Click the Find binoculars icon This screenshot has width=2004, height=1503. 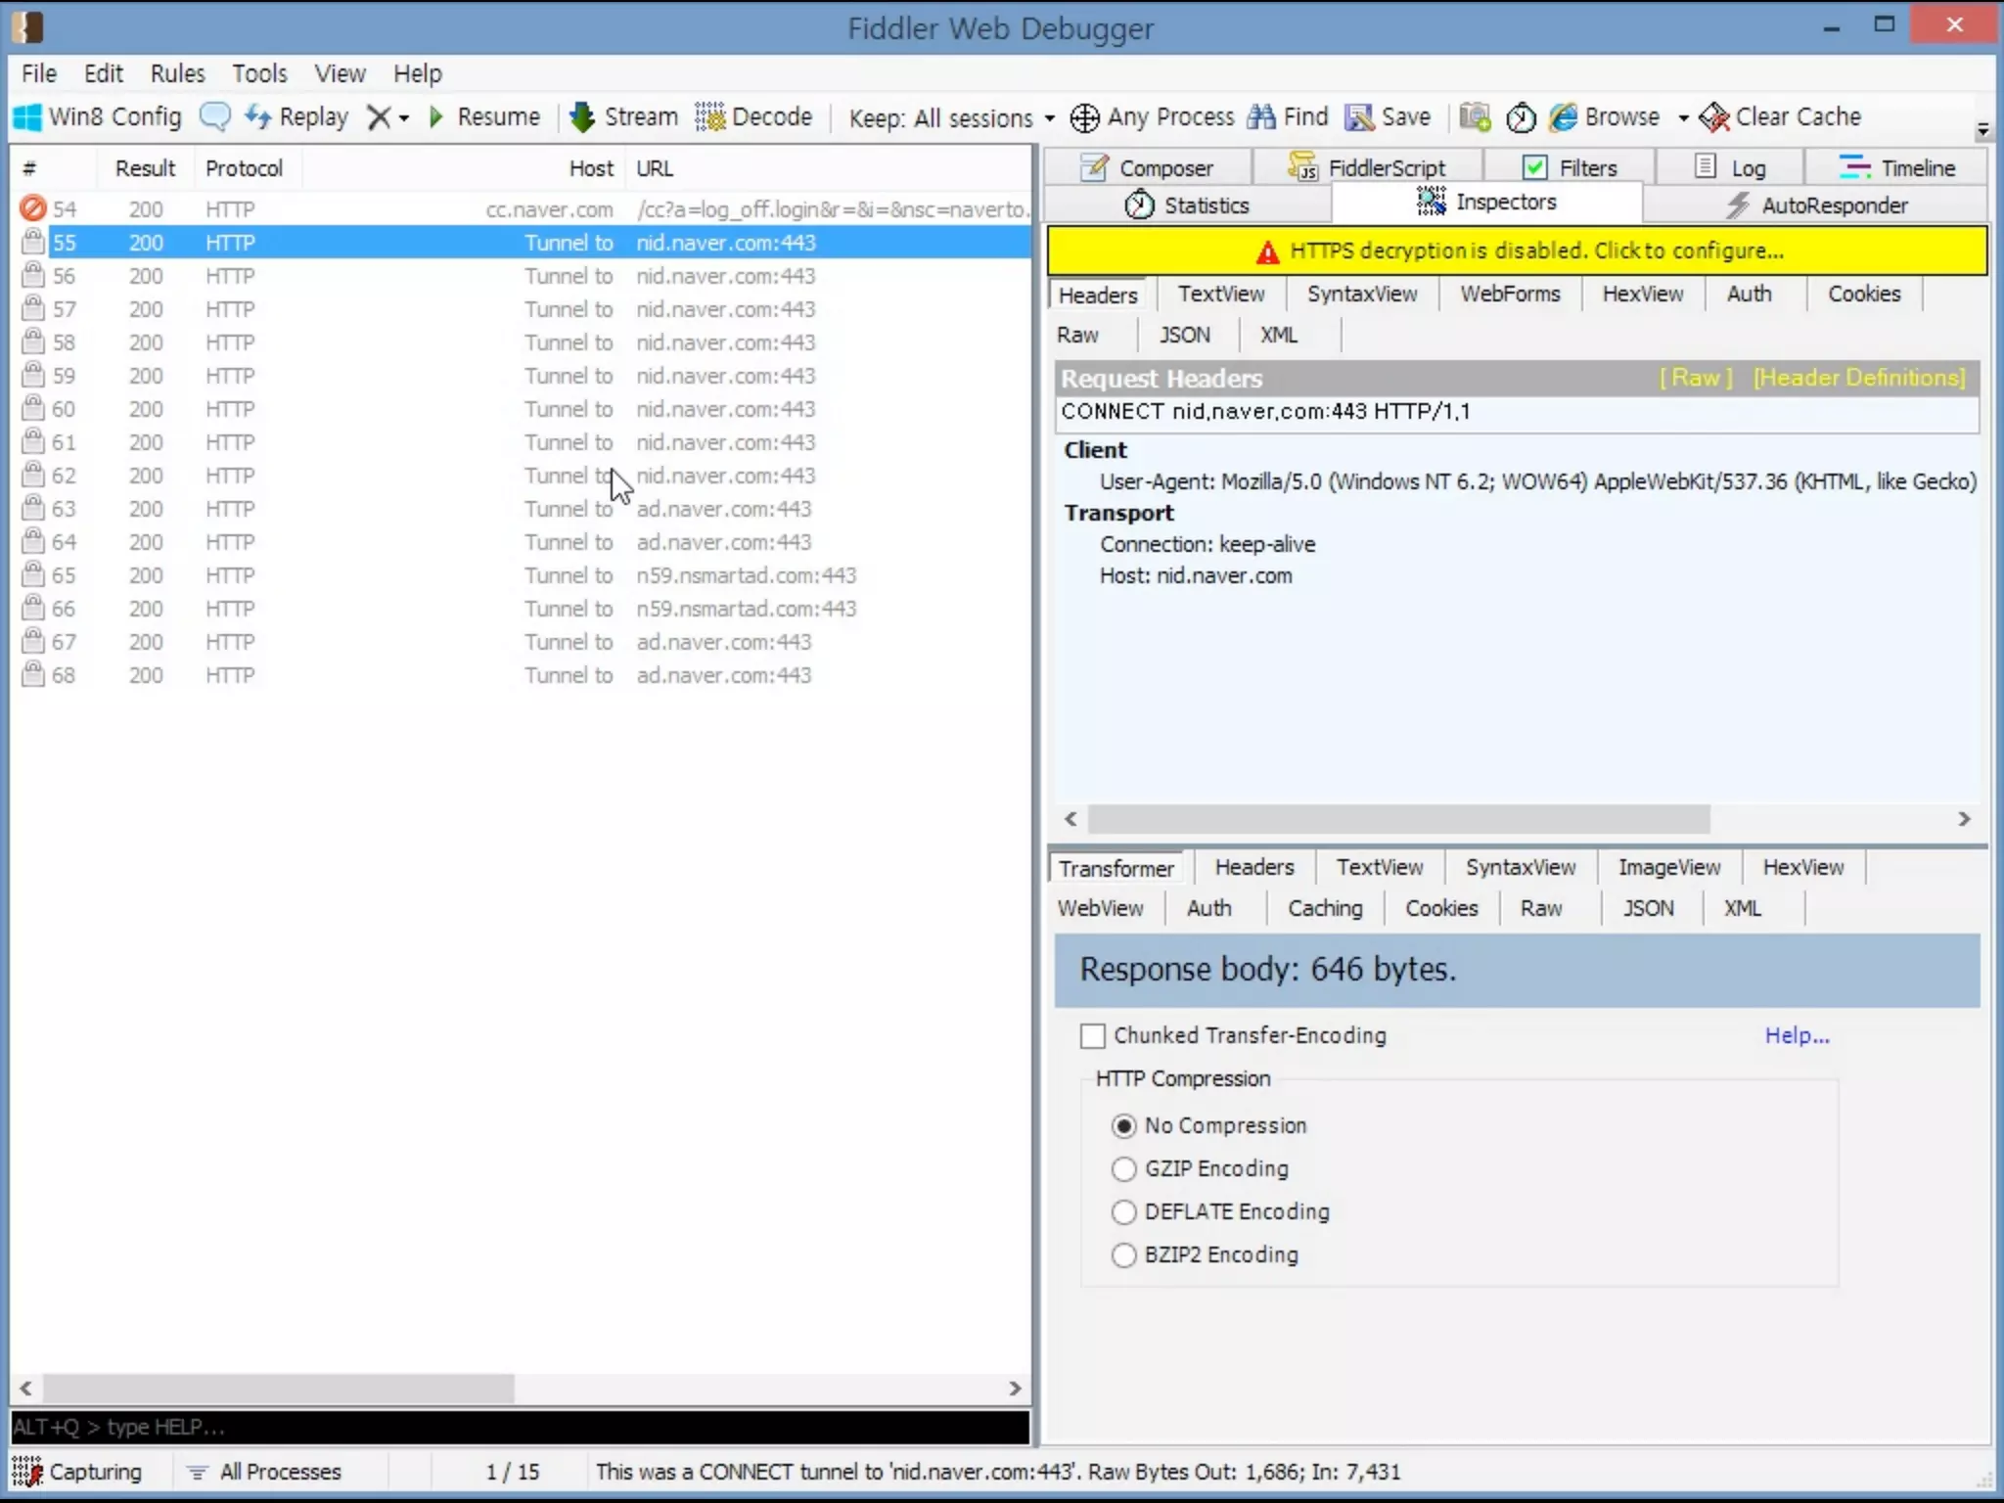coord(1261,117)
